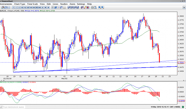
Task: Click the MVG(2) 36=1.3700 indicator label
Action: (x=47, y=11)
